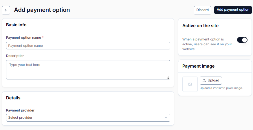The image size is (253, 130).
Task: Click the Payment option name label
Action: pyautogui.click(x=23, y=38)
